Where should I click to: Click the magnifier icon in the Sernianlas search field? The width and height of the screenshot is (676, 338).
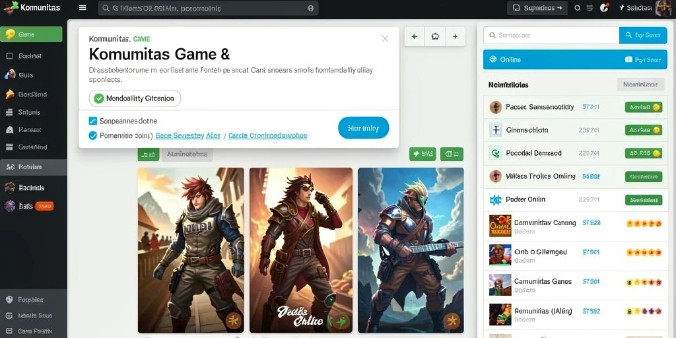click(492, 36)
